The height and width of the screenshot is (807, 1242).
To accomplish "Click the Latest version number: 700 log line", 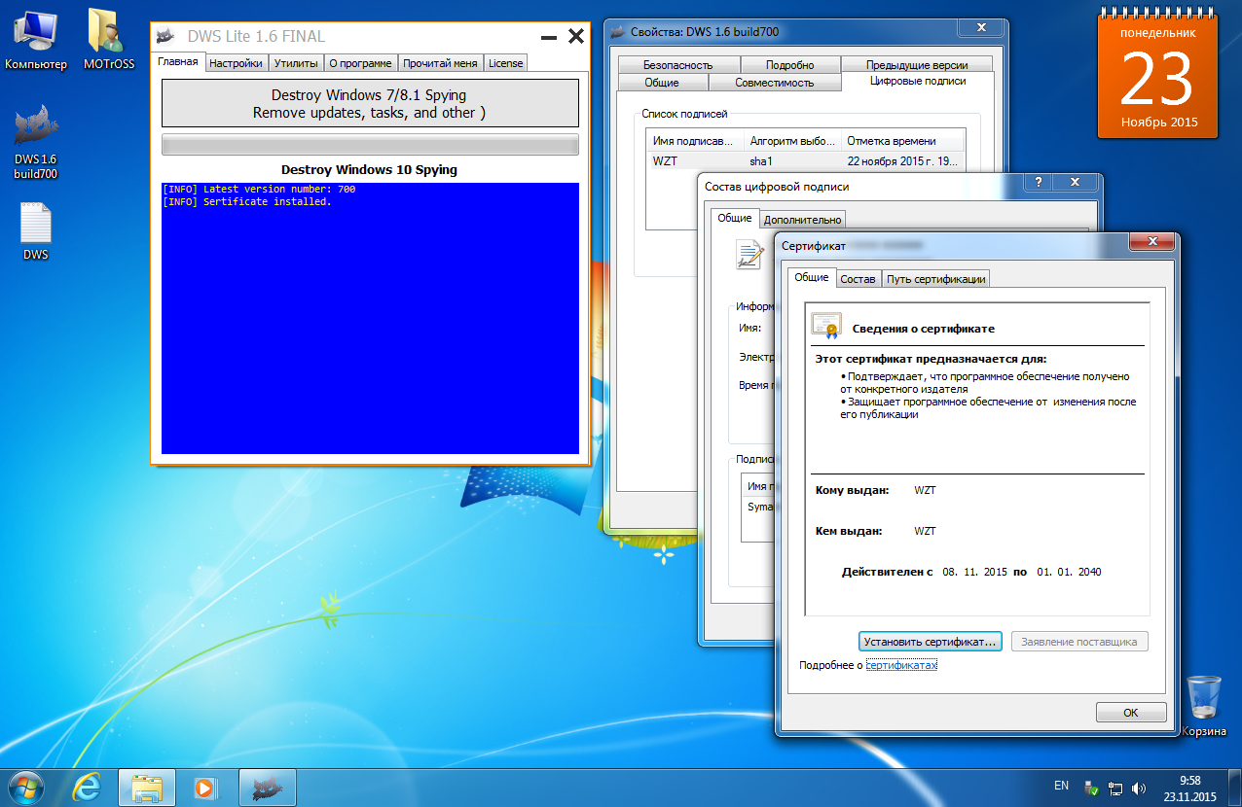I will pos(259,189).
